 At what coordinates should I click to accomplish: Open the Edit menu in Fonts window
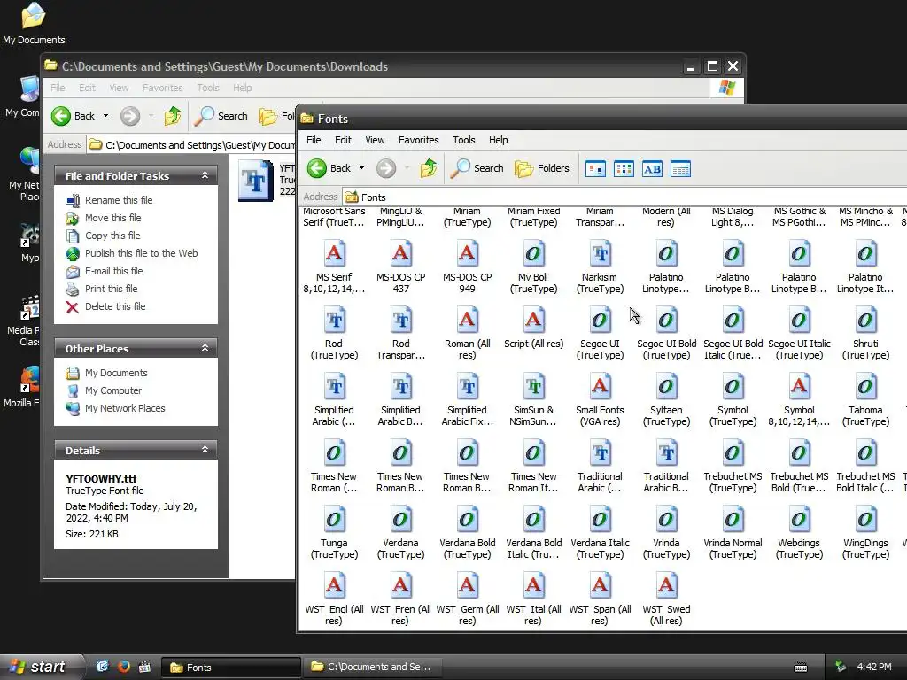(343, 140)
